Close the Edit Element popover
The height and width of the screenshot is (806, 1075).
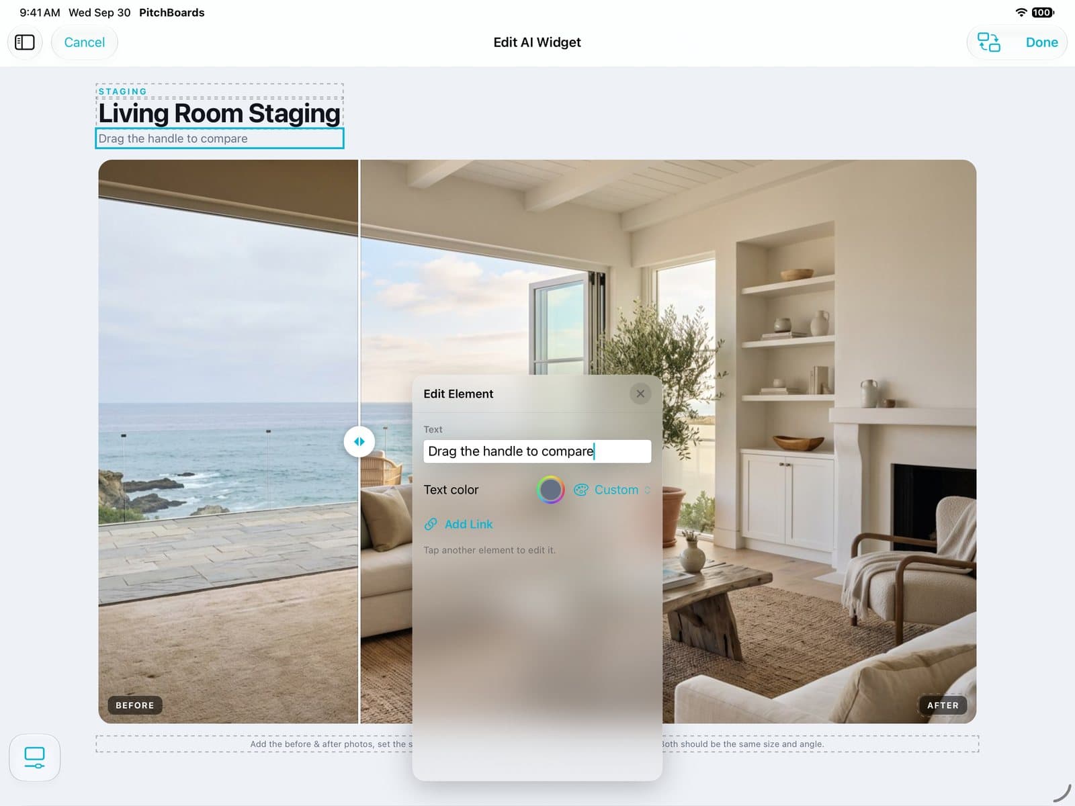click(x=640, y=394)
